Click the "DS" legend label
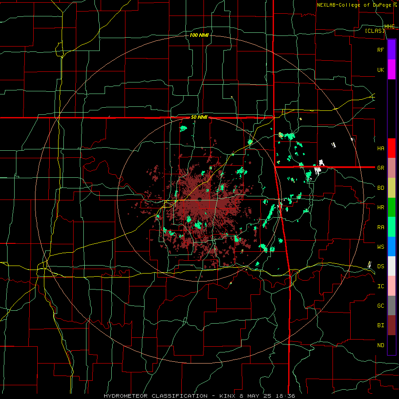The image size is (399, 399). click(380, 266)
